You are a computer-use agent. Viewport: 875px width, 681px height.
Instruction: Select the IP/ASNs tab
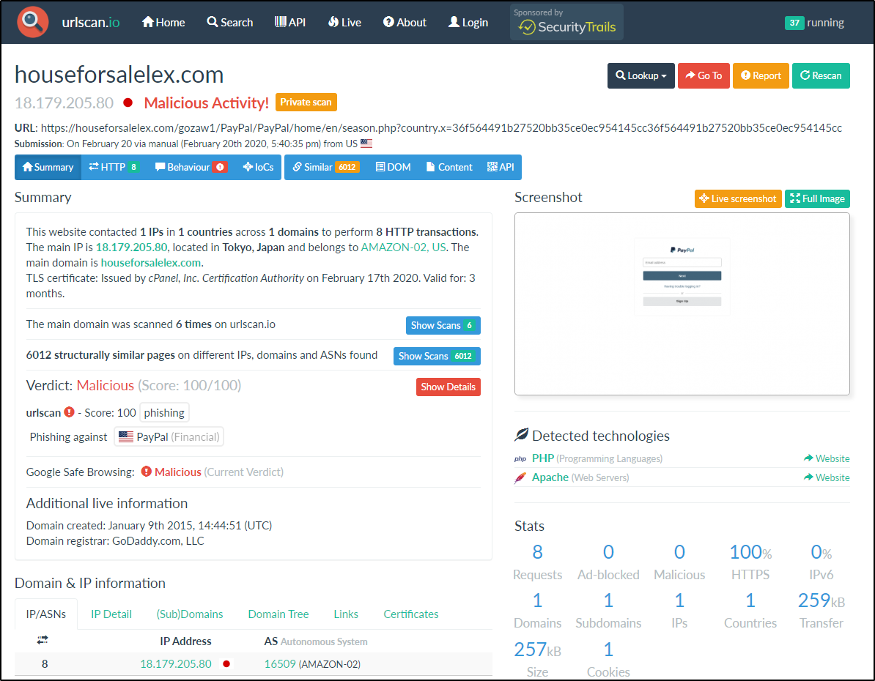(x=45, y=614)
